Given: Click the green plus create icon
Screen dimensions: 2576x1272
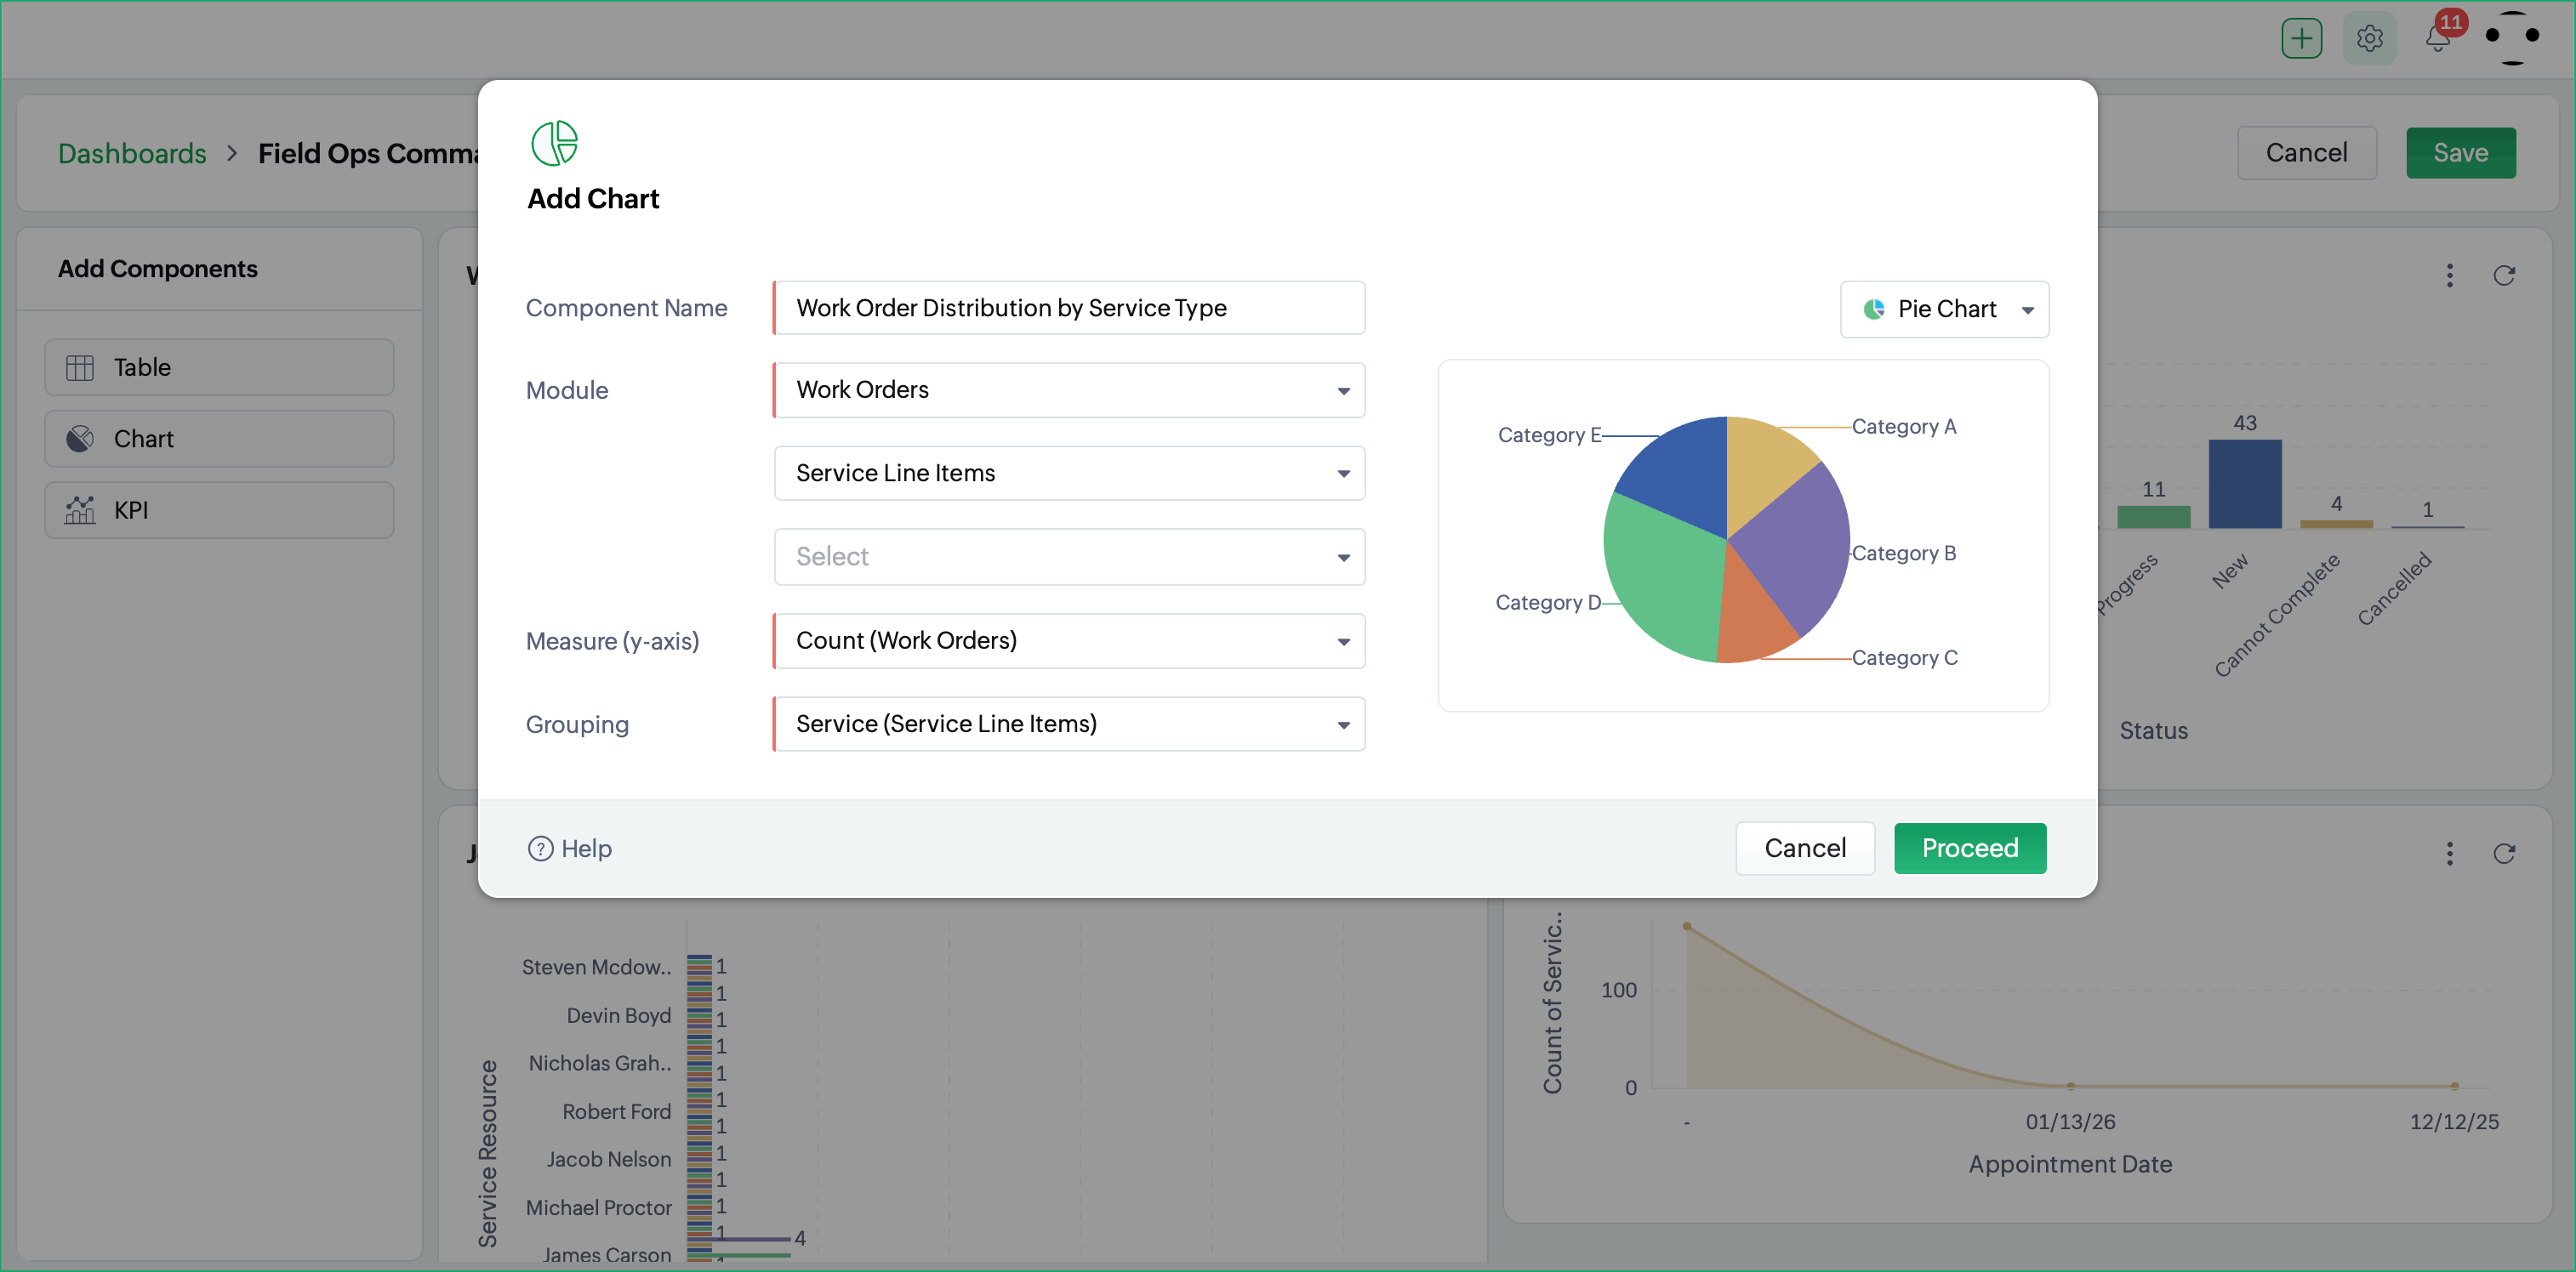Looking at the screenshot, I should [x=2301, y=39].
